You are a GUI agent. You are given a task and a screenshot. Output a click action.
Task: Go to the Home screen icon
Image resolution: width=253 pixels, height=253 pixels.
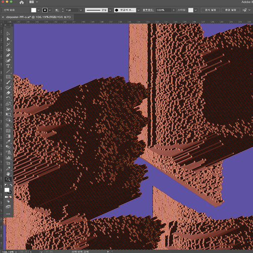pos(22,2)
